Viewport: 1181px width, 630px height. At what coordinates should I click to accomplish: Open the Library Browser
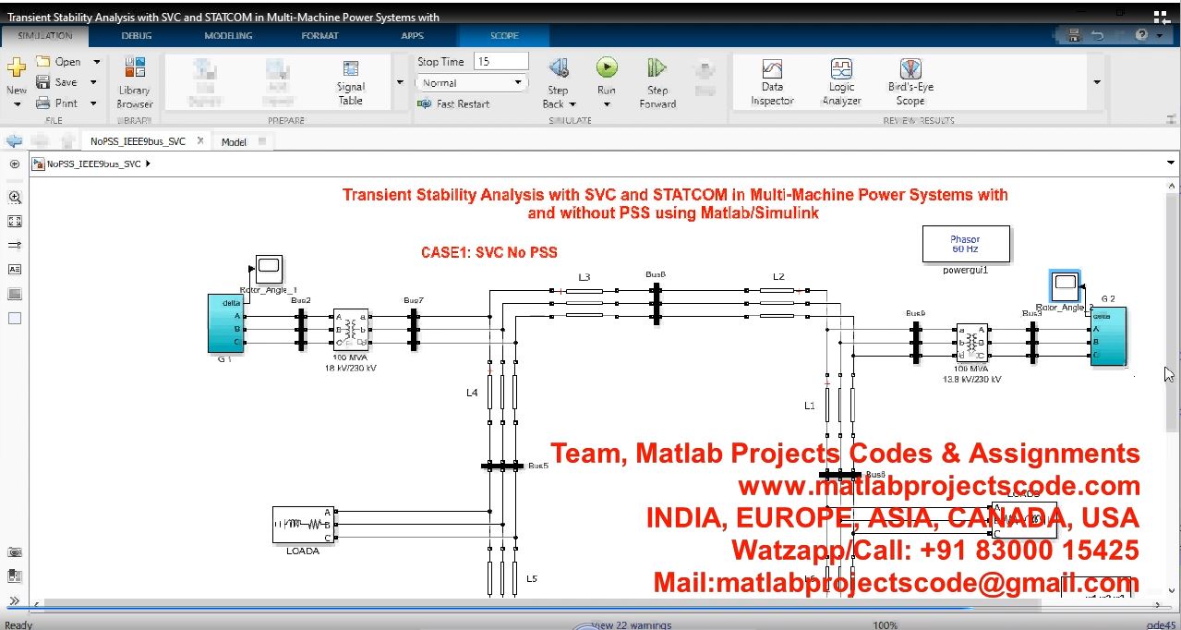tap(135, 83)
